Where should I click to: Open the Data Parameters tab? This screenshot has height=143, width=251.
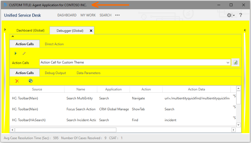click(x=88, y=73)
